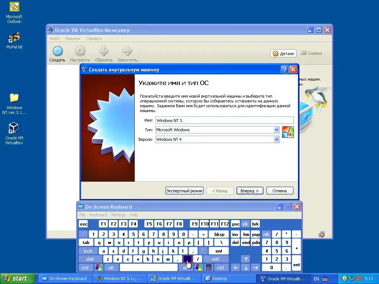Open the On-Screen Keyboard Keyboard menu
Screen dimensions: 379x284
pos(98,215)
